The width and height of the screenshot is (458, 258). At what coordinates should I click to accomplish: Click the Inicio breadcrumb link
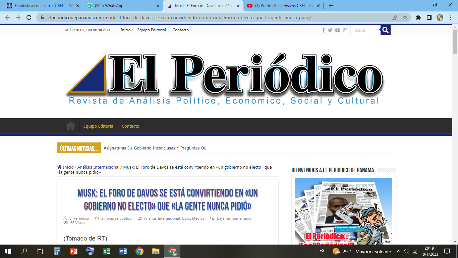pos(68,167)
